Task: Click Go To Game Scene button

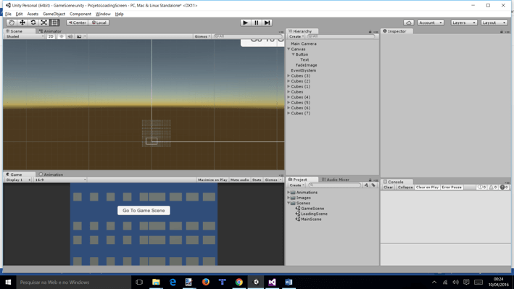Action: 144,210
